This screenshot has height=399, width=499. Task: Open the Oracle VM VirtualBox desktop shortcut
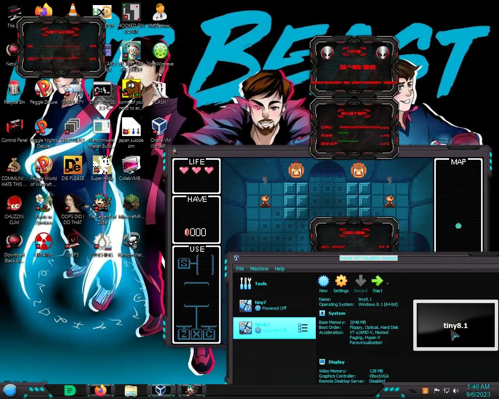pos(160,133)
